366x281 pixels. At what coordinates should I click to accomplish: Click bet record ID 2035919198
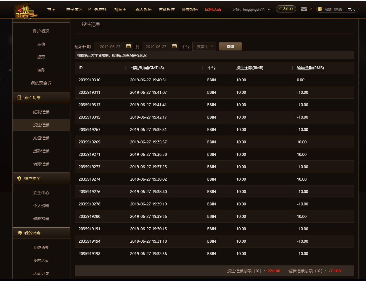(x=89, y=254)
